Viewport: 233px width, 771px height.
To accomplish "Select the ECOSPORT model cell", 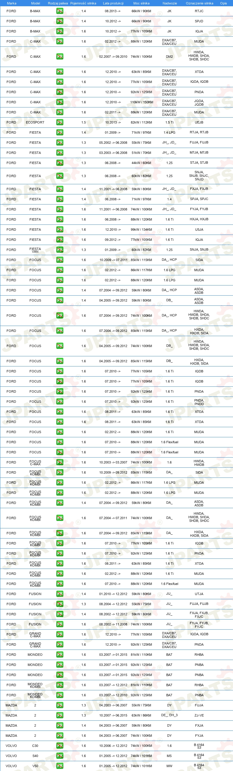I will (35, 122).
